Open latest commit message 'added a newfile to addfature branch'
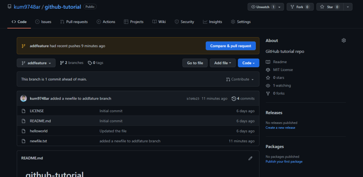The width and height of the screenshot is (363, 177). point(81,99)
